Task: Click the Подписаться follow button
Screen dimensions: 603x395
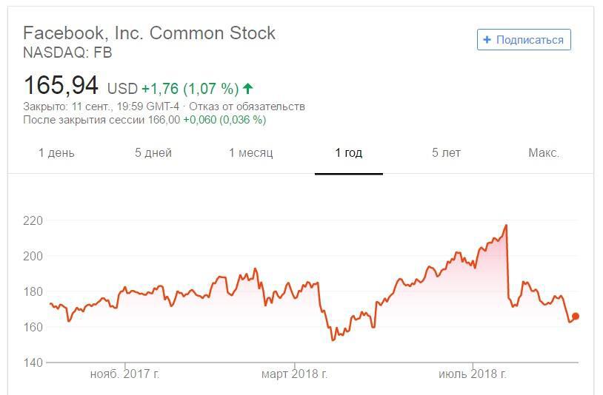Action: tap(524, 39)
